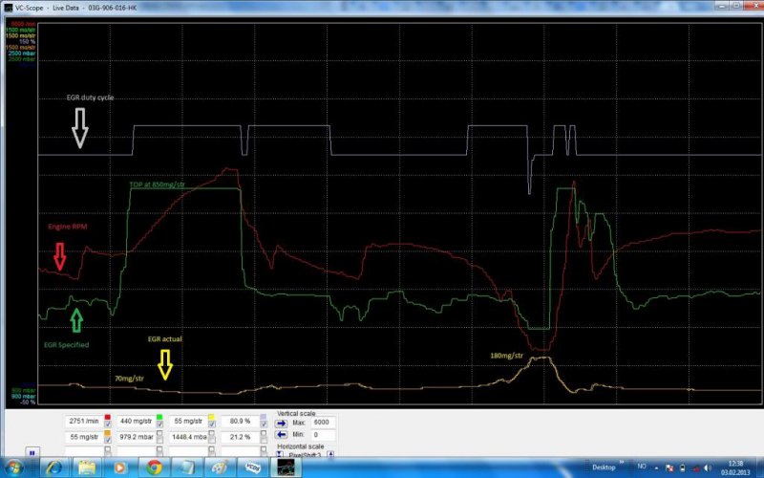764x478 pixels.
Task: Open Windows Explorer folder in taskbar
Action: (x=87, y=468)
